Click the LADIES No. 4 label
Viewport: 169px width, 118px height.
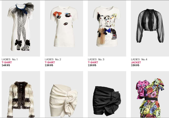(139, 59)
